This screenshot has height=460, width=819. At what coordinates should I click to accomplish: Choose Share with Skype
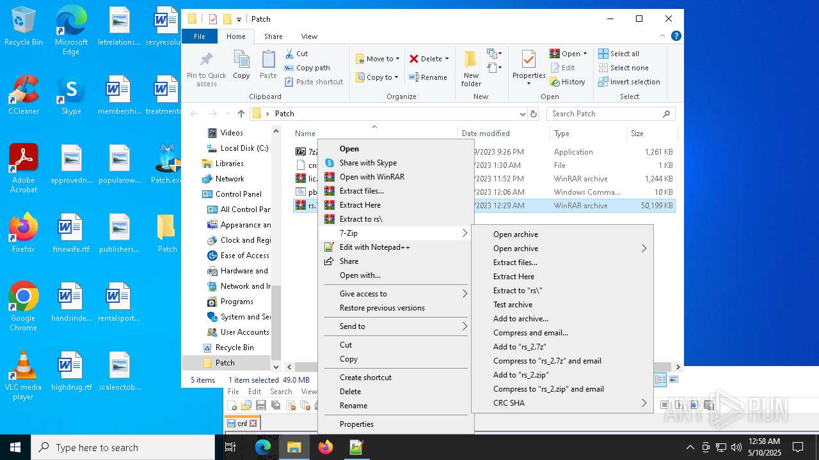(x=395, y=163)
